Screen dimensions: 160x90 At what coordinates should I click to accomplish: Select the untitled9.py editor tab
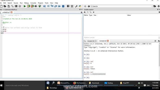[6, 12]
